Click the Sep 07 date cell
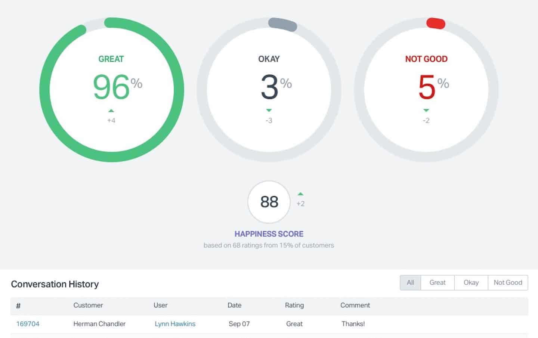 point(239,324)
